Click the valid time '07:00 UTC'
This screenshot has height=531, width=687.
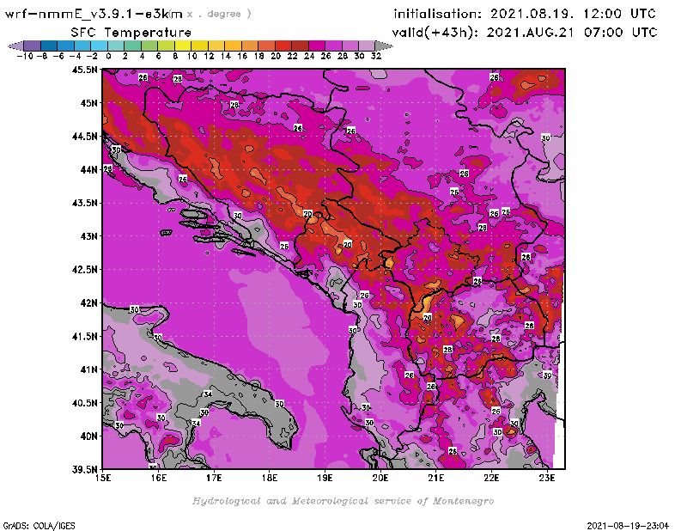[621, 33]
